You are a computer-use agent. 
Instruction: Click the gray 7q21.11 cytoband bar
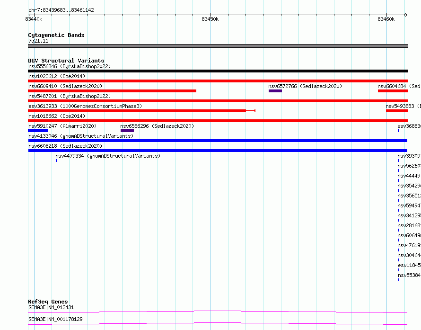click(218, 46)
